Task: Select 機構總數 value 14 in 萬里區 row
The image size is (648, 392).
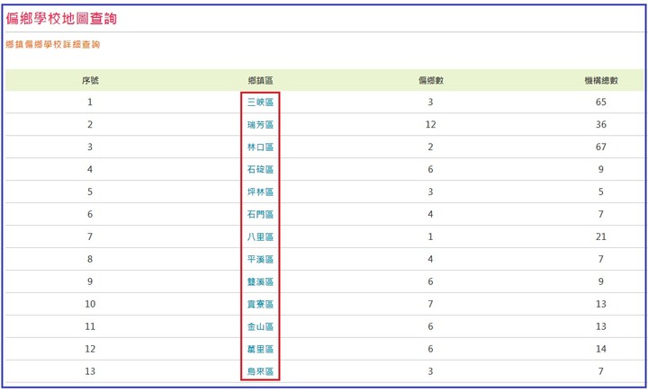Action: point(601,349)
